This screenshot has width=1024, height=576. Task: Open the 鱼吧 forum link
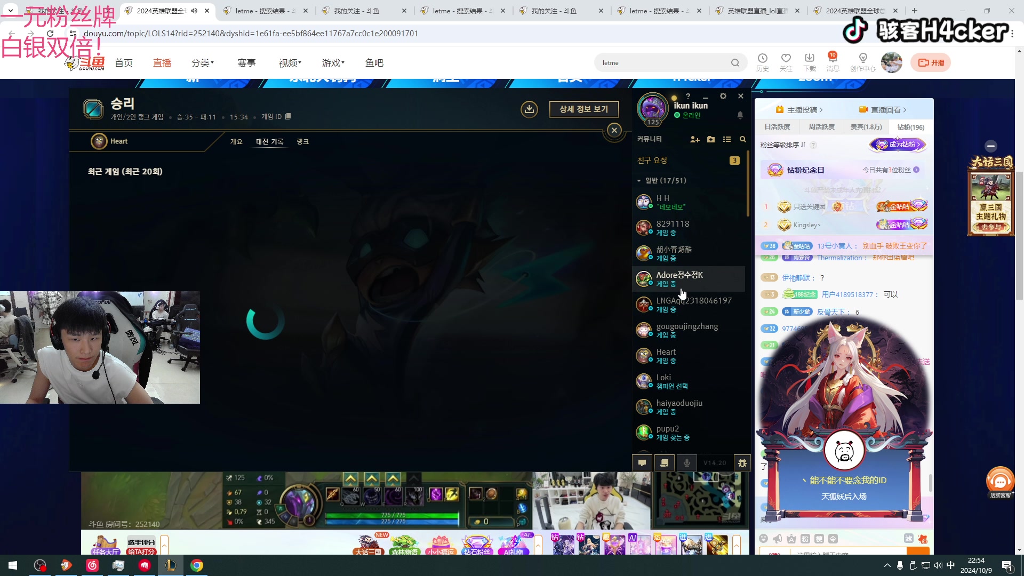(374, 63)
